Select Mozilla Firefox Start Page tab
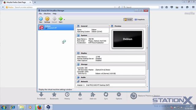This screenshot has height=110, width=196. 17,2
